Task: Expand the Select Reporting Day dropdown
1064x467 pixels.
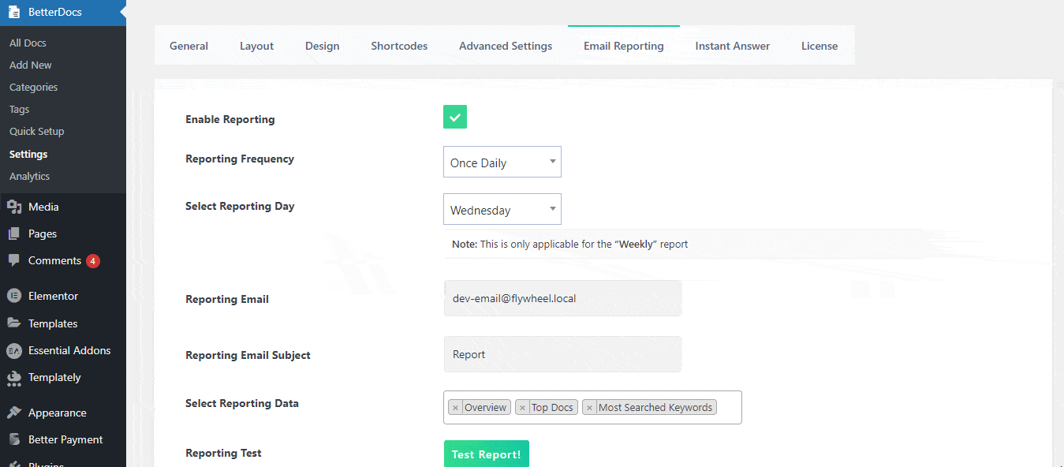Action: (x=502, y=210)
